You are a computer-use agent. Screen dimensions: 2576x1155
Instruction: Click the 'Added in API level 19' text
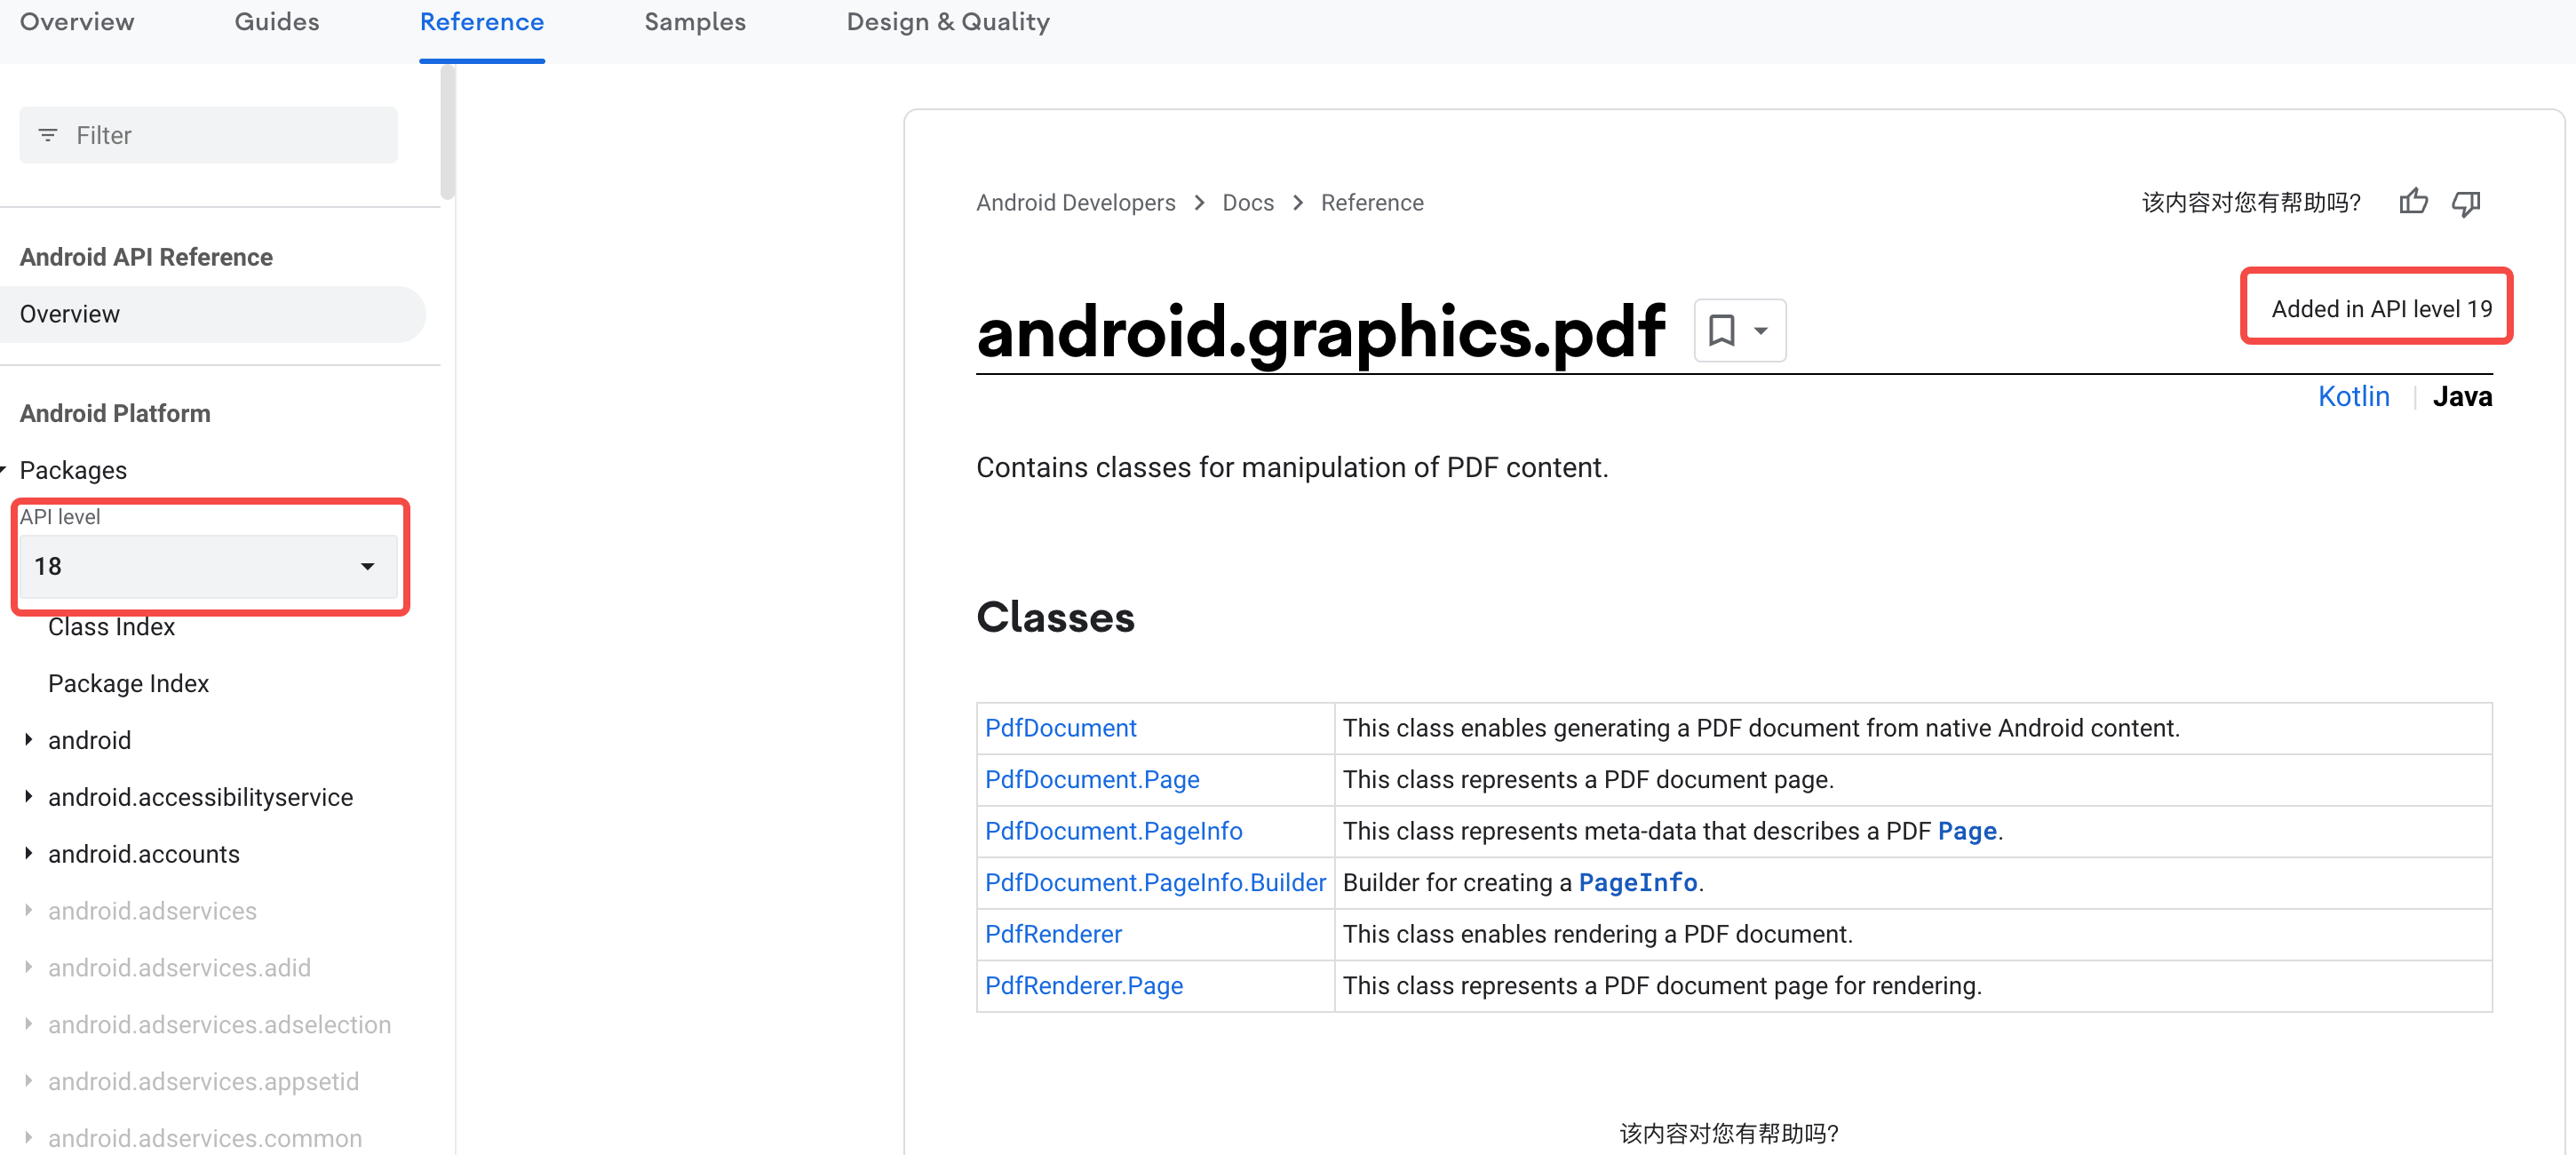click(2381, 309)
